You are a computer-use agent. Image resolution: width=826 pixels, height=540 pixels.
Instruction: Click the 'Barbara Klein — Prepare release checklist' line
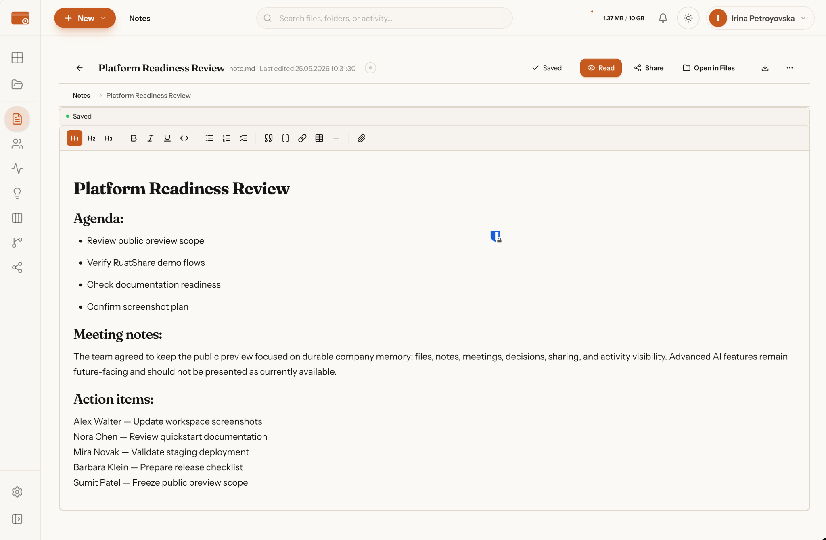[158, 467]
